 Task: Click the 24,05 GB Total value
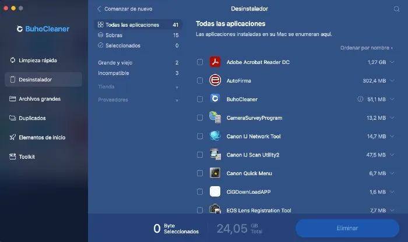point(240,229)
